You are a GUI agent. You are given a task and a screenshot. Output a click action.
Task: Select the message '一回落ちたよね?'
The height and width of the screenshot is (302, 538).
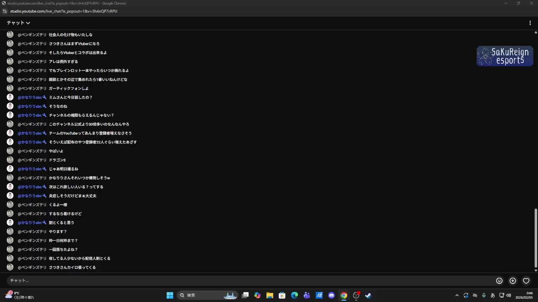click(63, 250)
